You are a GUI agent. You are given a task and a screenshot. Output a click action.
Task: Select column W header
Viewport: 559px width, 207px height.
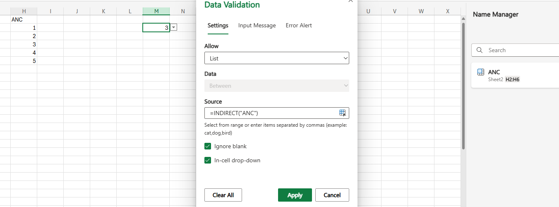(x=421, y=11)
